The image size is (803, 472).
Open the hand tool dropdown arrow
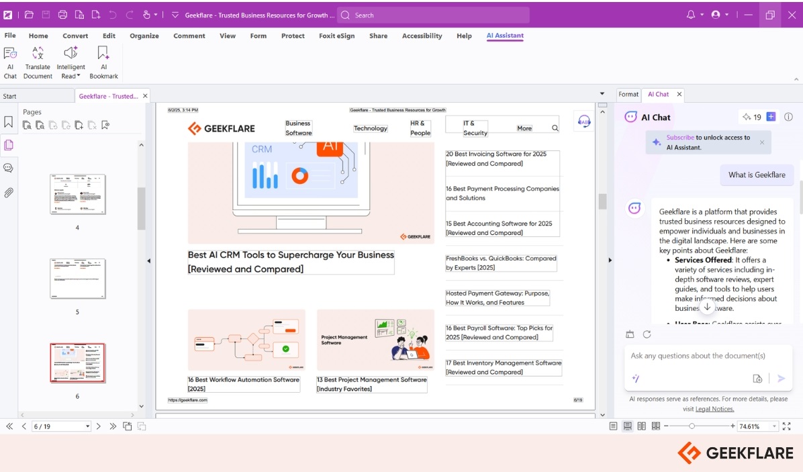(x=156, y=15)
